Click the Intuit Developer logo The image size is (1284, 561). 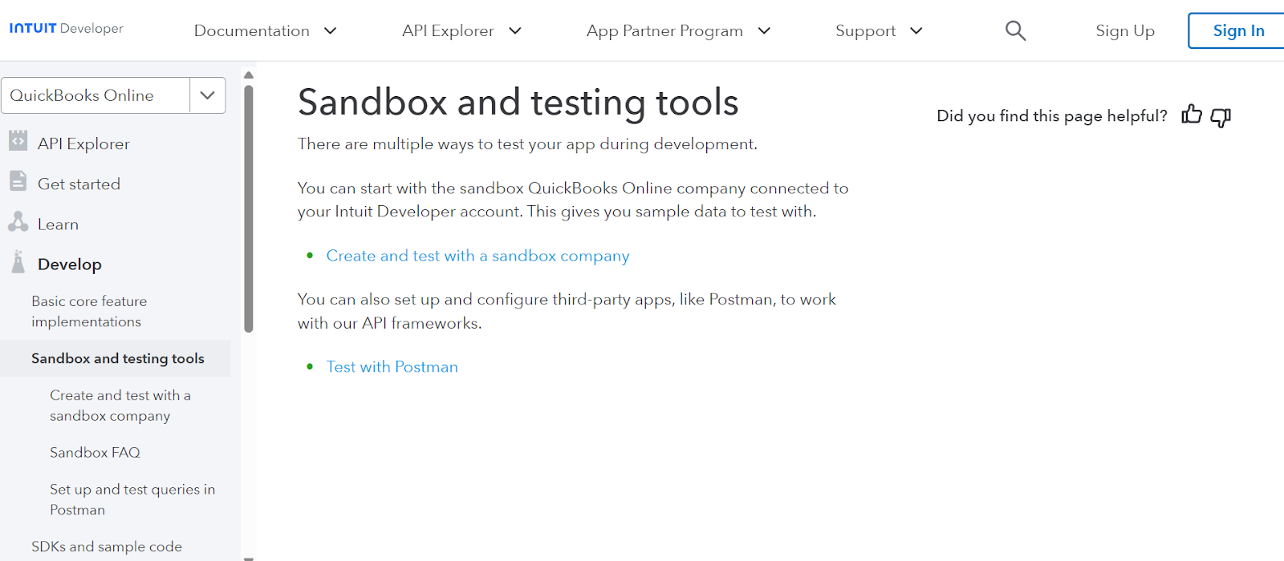coord(67,29)
